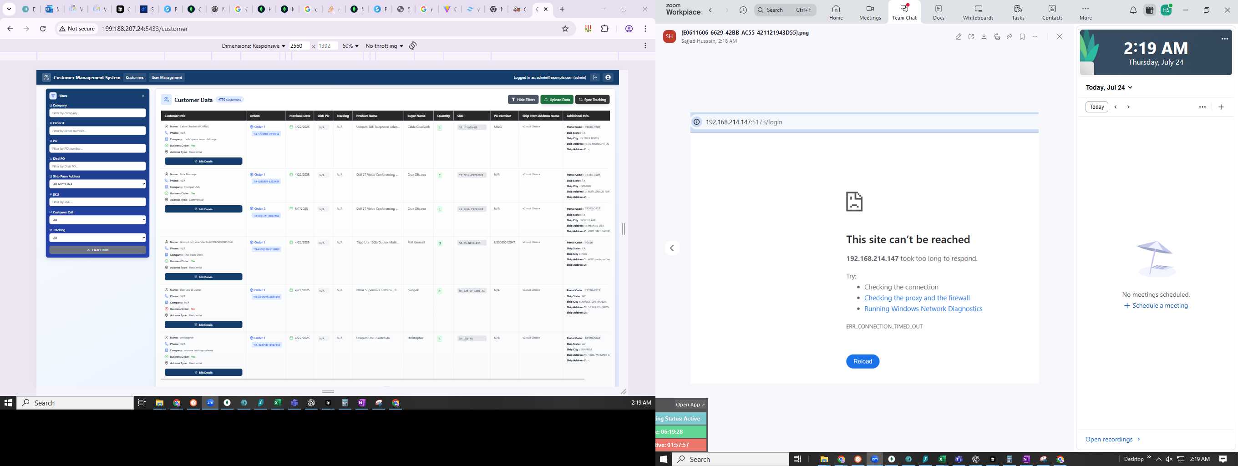Edit Details for Cable Chadwick customer

point(203,162)
